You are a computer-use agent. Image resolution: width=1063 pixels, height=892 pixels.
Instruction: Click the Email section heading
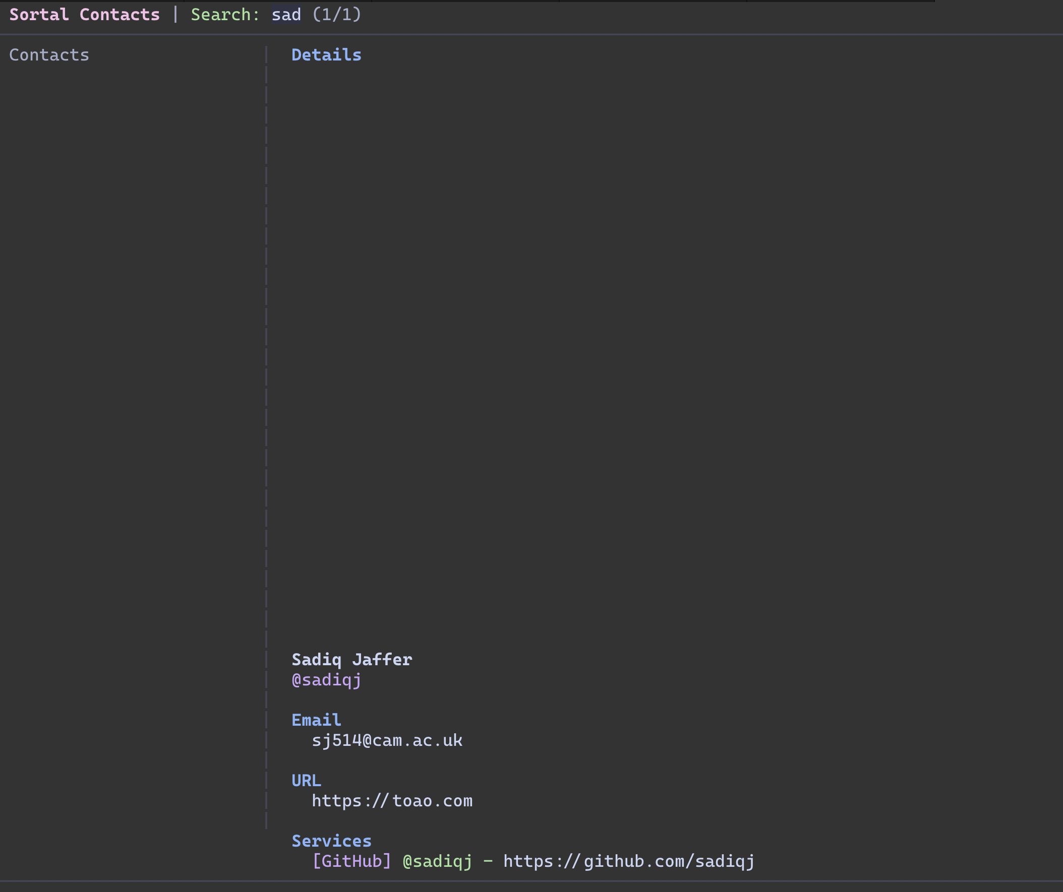[x=316, y=720]
